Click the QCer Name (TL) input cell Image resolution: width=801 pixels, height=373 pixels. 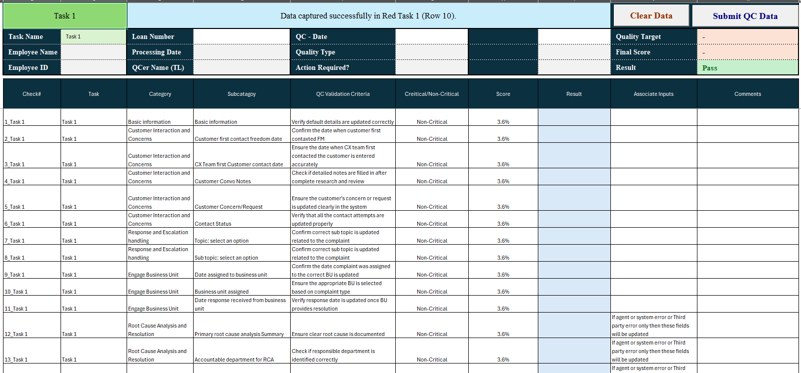click(242, 67)
